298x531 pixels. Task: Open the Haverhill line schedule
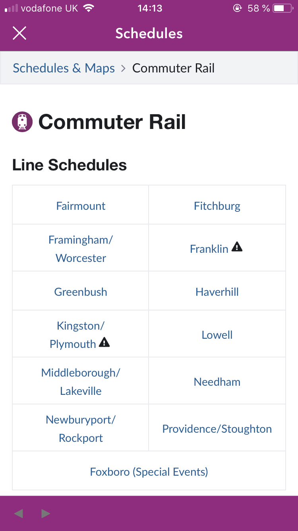[217, 292]
